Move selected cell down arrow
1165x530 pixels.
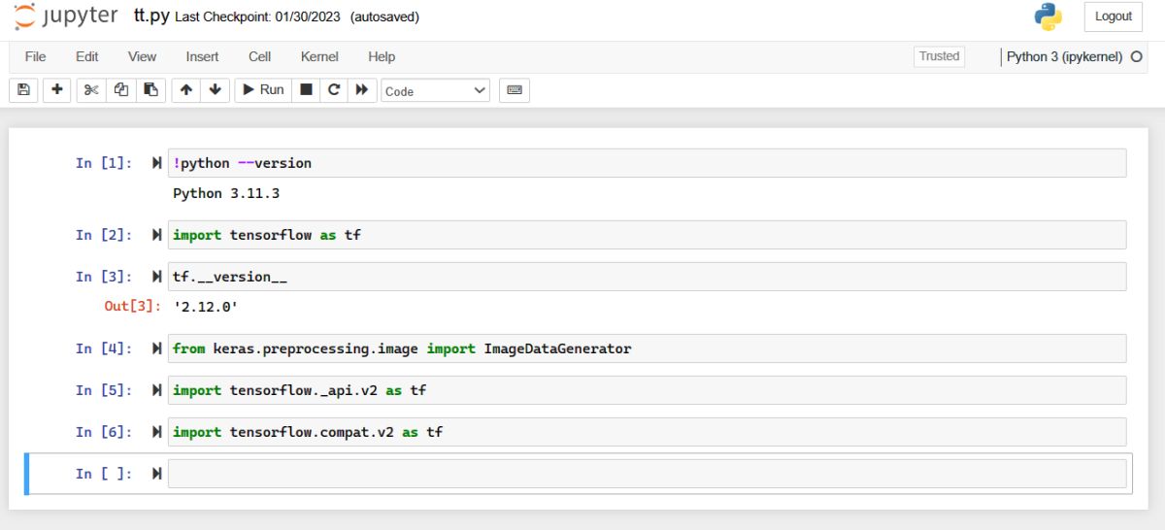(216, 90)
